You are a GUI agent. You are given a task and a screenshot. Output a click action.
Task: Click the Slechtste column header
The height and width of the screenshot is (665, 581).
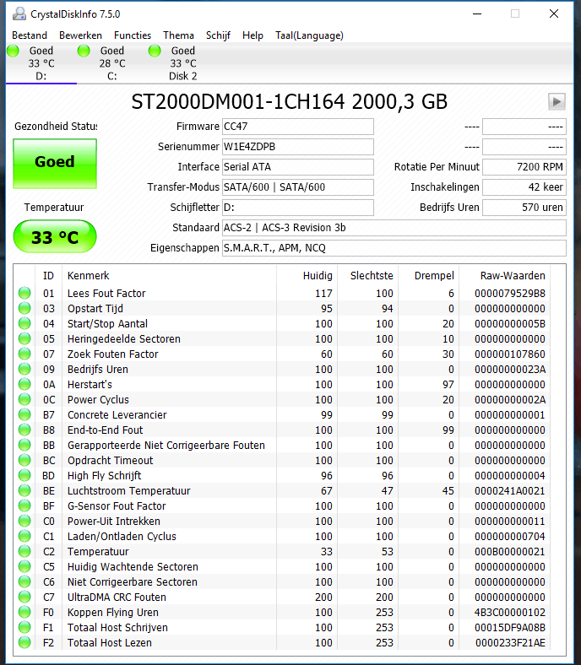(368, 276)
